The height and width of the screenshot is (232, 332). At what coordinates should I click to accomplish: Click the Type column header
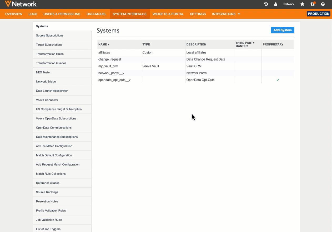click(x=163, y=45)
